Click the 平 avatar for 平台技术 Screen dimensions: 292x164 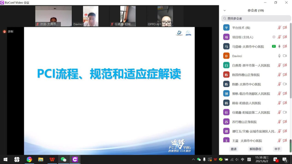pyautogui.click(x=226, y=28)
